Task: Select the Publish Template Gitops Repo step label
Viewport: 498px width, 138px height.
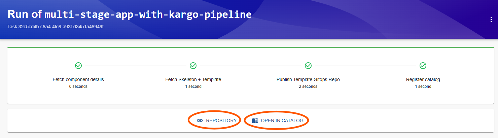Action: [308, 80]
